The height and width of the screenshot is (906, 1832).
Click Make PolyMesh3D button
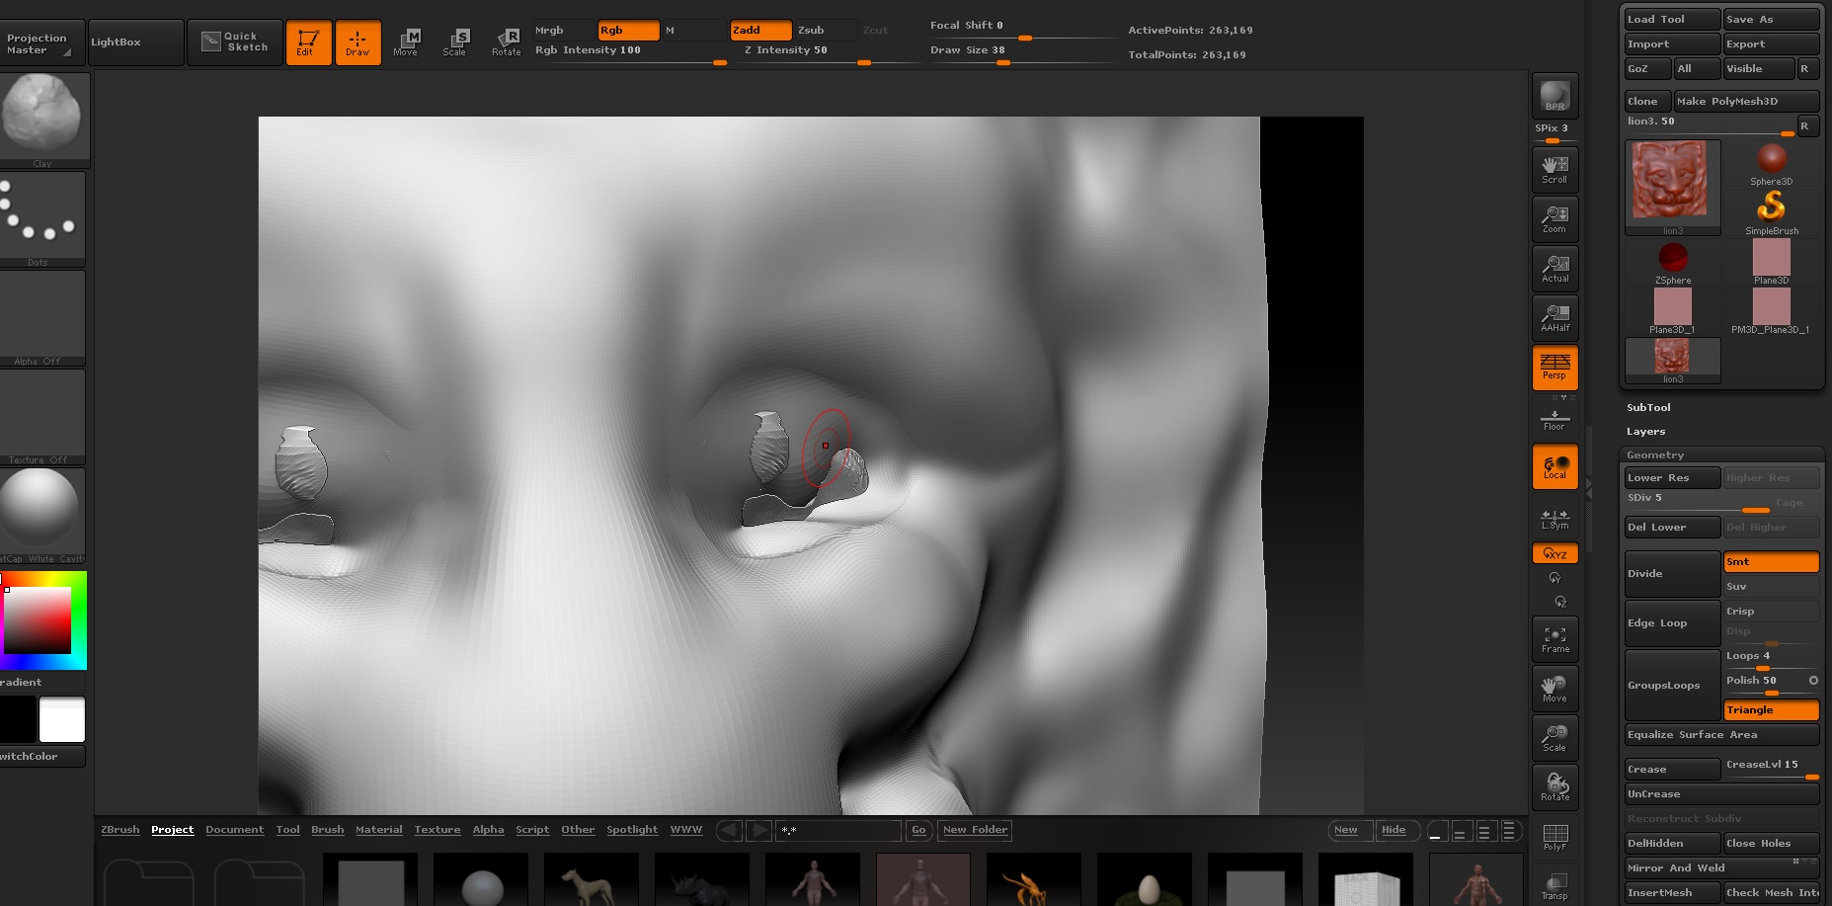(1746, 102)
